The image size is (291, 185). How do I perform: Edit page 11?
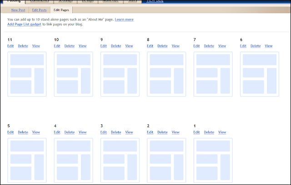coord(10,46)
